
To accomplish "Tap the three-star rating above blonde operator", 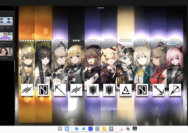I will coord(76,41).
